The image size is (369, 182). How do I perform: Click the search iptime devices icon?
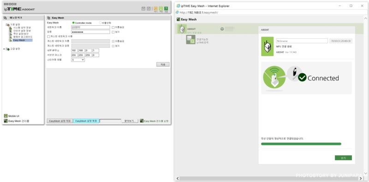coord(190,40)
